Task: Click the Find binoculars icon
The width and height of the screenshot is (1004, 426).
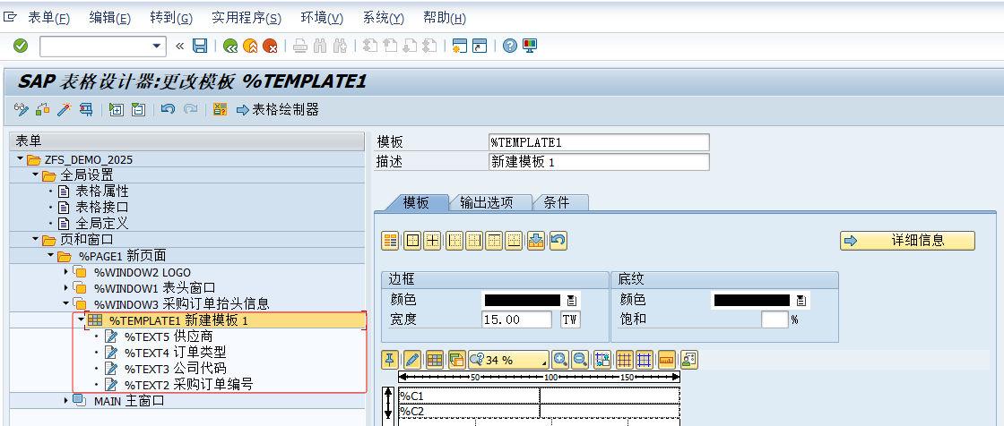Action: 321,46
